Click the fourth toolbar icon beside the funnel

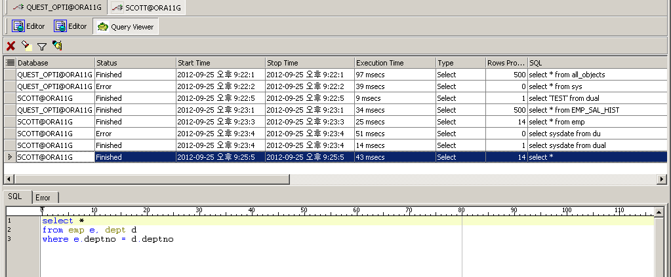click(x=58, y=46)
